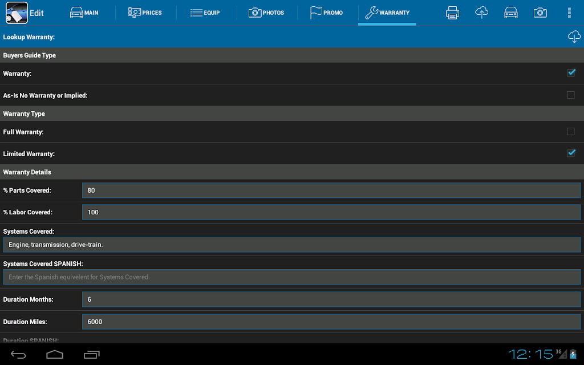Open the EQUIP tab

click(x=205, y=13)
